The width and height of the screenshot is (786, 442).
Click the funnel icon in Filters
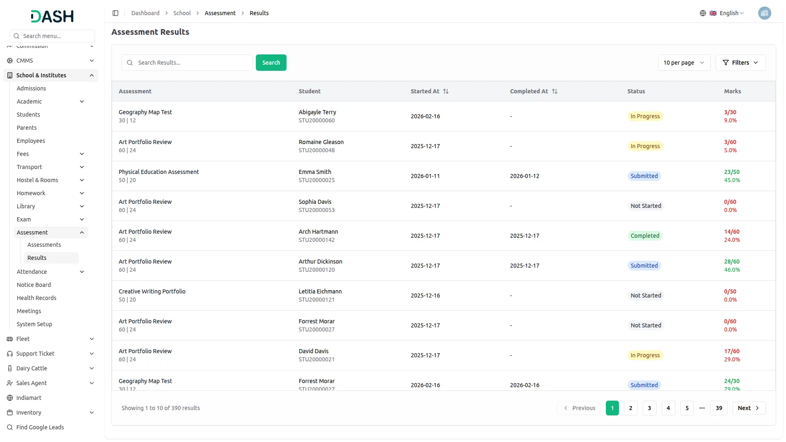point(726,63)
